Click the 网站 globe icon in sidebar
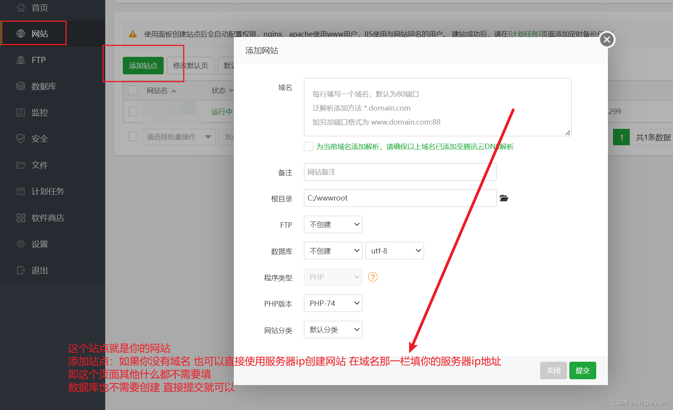This screenshot has height=410, width=673. [21, 34]
